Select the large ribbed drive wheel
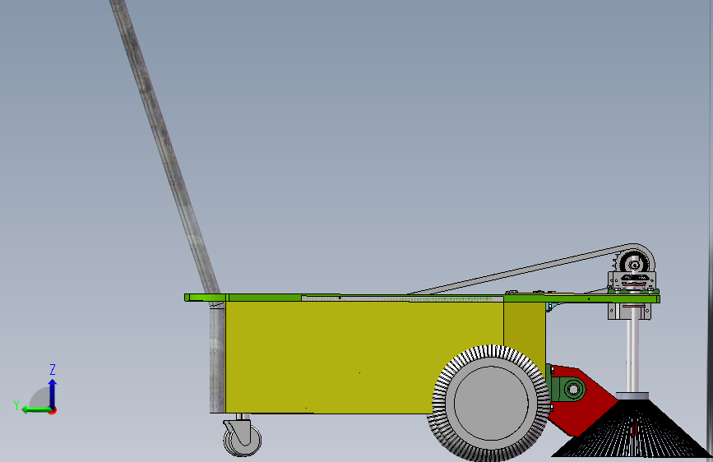Image resolution: width=713 pixels, height=462 pixels. pos(491,404)
